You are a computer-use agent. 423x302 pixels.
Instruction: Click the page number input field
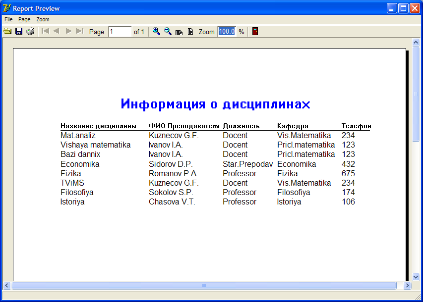[120, 32]
